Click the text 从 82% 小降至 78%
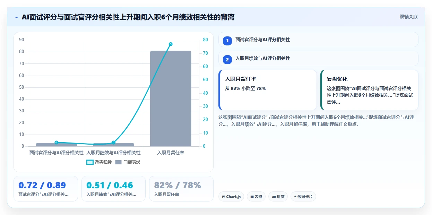 tap(245, 88)
